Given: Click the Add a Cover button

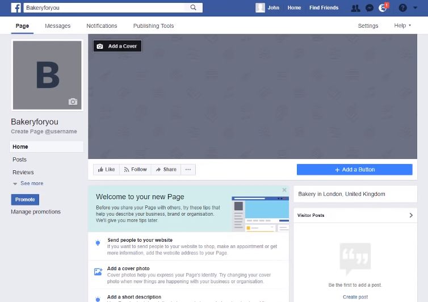Looking at the screenshot, I should click(118, 46).
